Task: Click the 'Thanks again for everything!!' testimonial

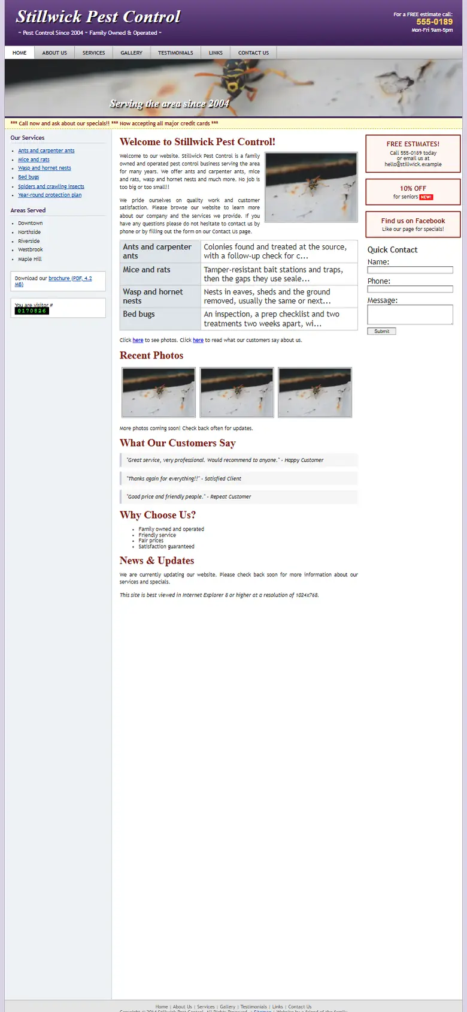Action: pos(239,478)
